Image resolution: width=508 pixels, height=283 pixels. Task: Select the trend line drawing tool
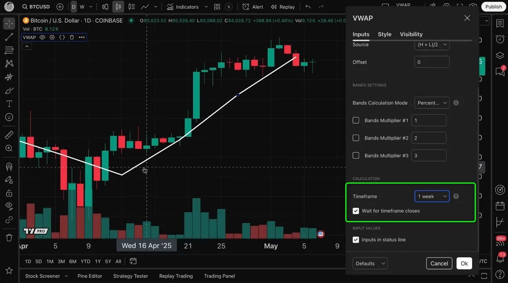[x=9, y=37]
